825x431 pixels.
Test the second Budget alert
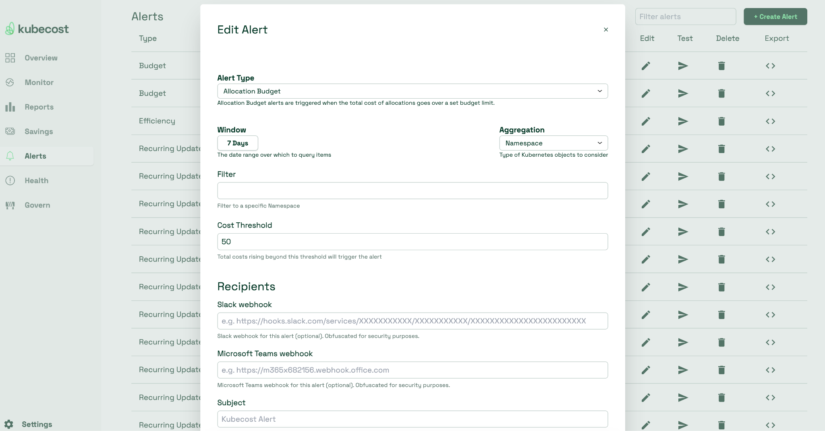click(683, 93)
